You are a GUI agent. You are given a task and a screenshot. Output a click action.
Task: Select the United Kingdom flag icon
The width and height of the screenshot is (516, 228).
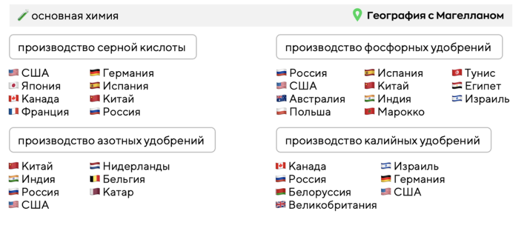(281, 205)
